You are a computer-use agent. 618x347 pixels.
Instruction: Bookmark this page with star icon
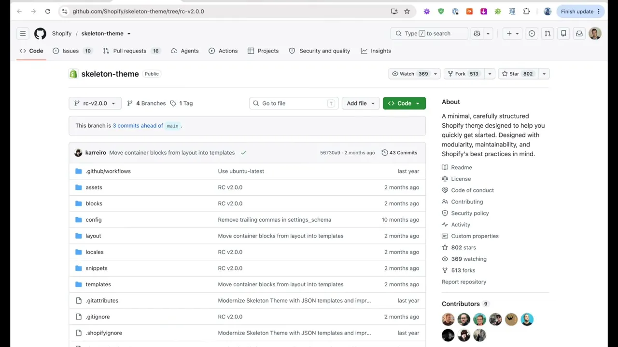coord(407,11)
